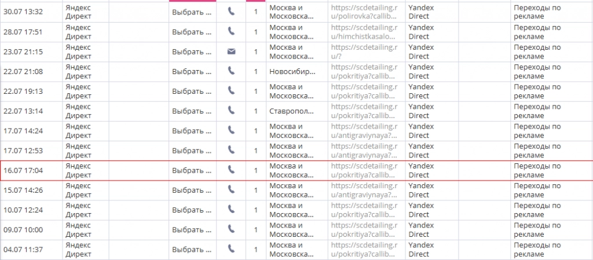This screenshot has width=593, height=260.
Task: Click the phone icon in the 04.07 11:37 row
Action: tap(231, 250)
